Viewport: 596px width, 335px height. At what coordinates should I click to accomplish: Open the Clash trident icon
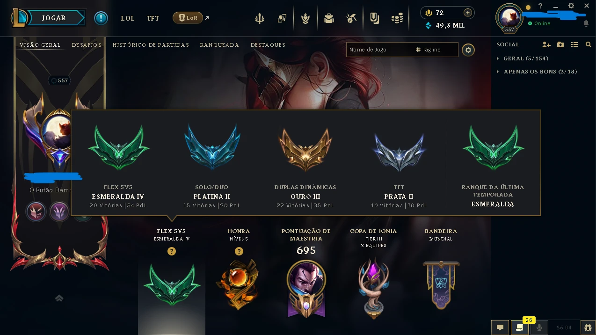(260, 18)
